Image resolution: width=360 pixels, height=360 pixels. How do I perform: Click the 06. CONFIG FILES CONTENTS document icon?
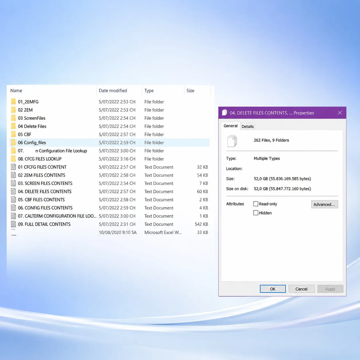click(x=13, y=208)
